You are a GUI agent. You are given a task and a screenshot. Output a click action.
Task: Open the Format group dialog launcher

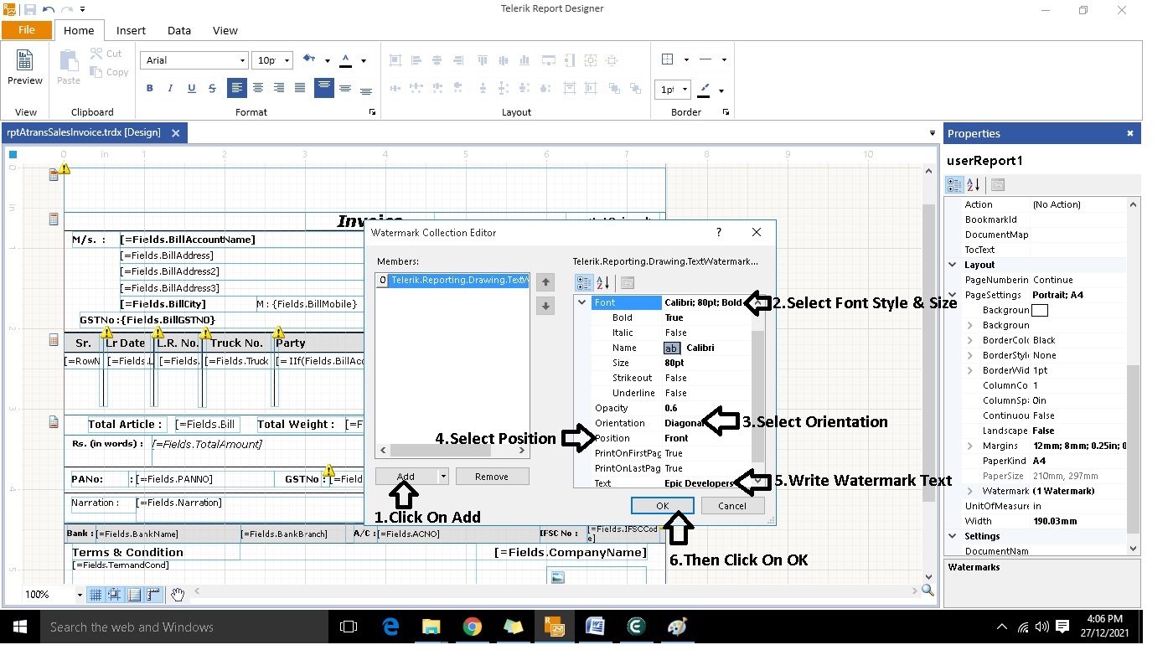tap(372, 111)
